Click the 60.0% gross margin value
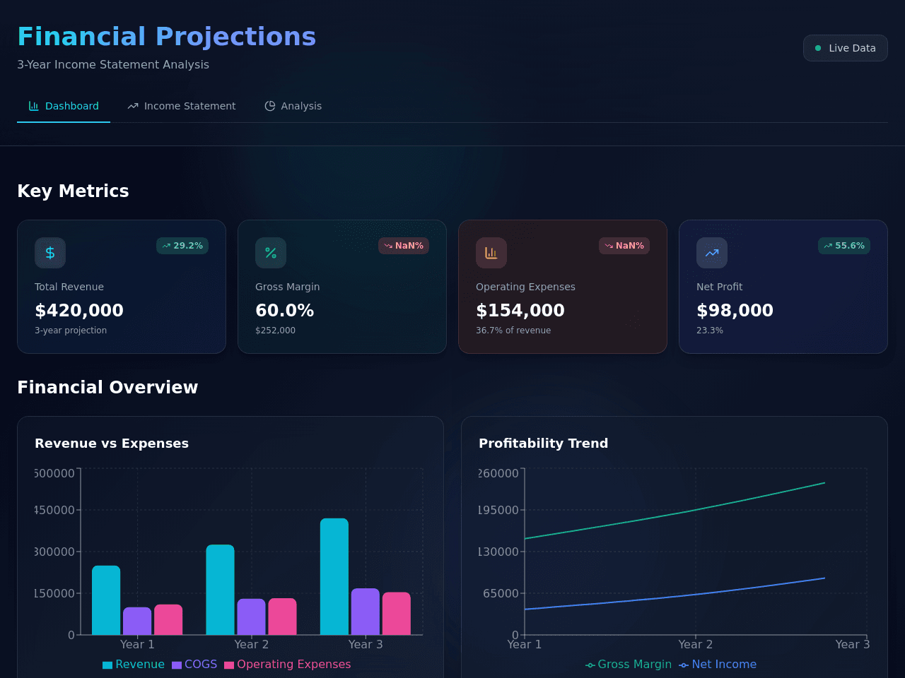905x678 pixels. 284,310
